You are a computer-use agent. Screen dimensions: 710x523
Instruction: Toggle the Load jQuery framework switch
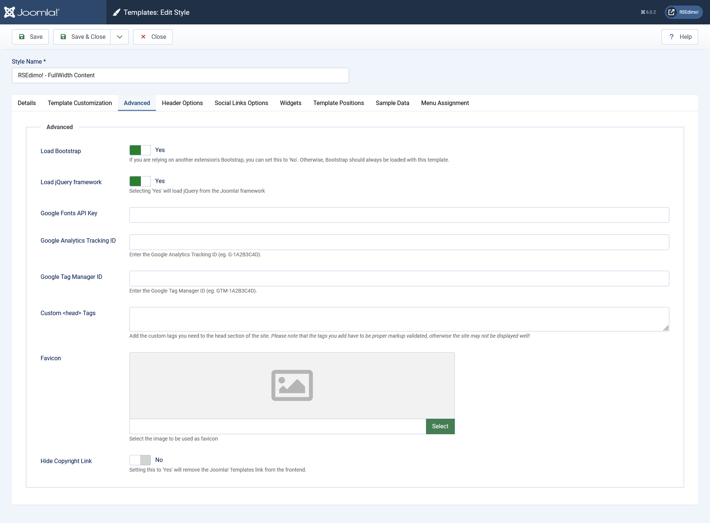click(x=140, y=181)
